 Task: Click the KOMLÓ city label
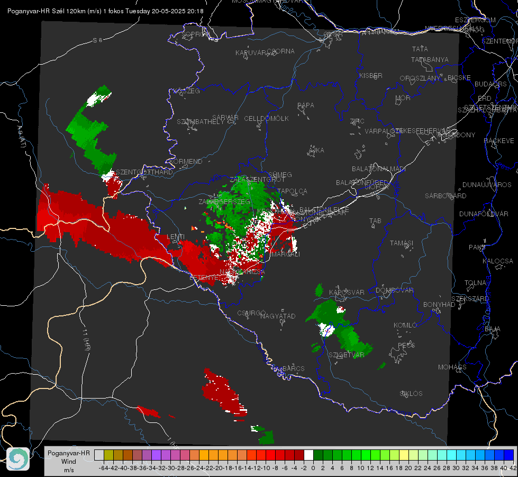(405, 325)
